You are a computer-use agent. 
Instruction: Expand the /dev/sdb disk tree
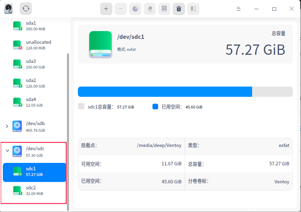tap(7, 126)
